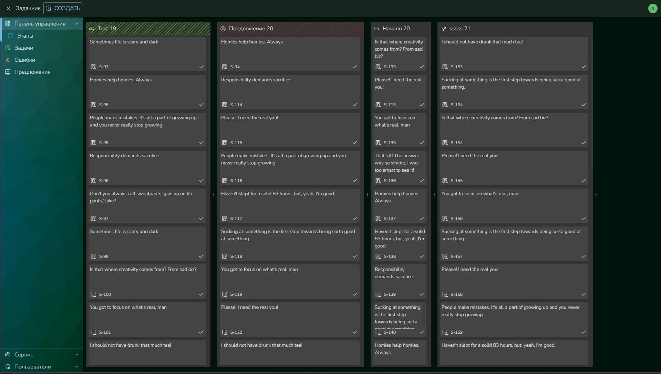Click task type icon of S-153
Screen dimensions: 661x374
(445, 67)
